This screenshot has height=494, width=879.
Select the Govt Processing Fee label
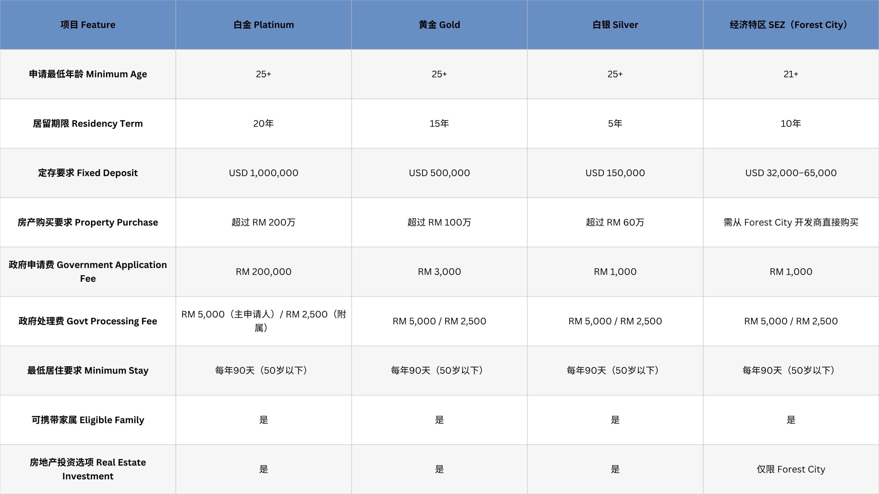(x=88, y=321)
